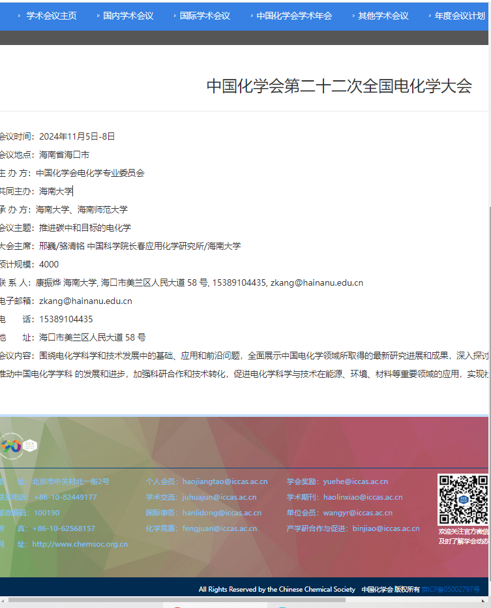491x608 pixels.
Task: Click the 电话 value 15389104435
Action: 66,319
